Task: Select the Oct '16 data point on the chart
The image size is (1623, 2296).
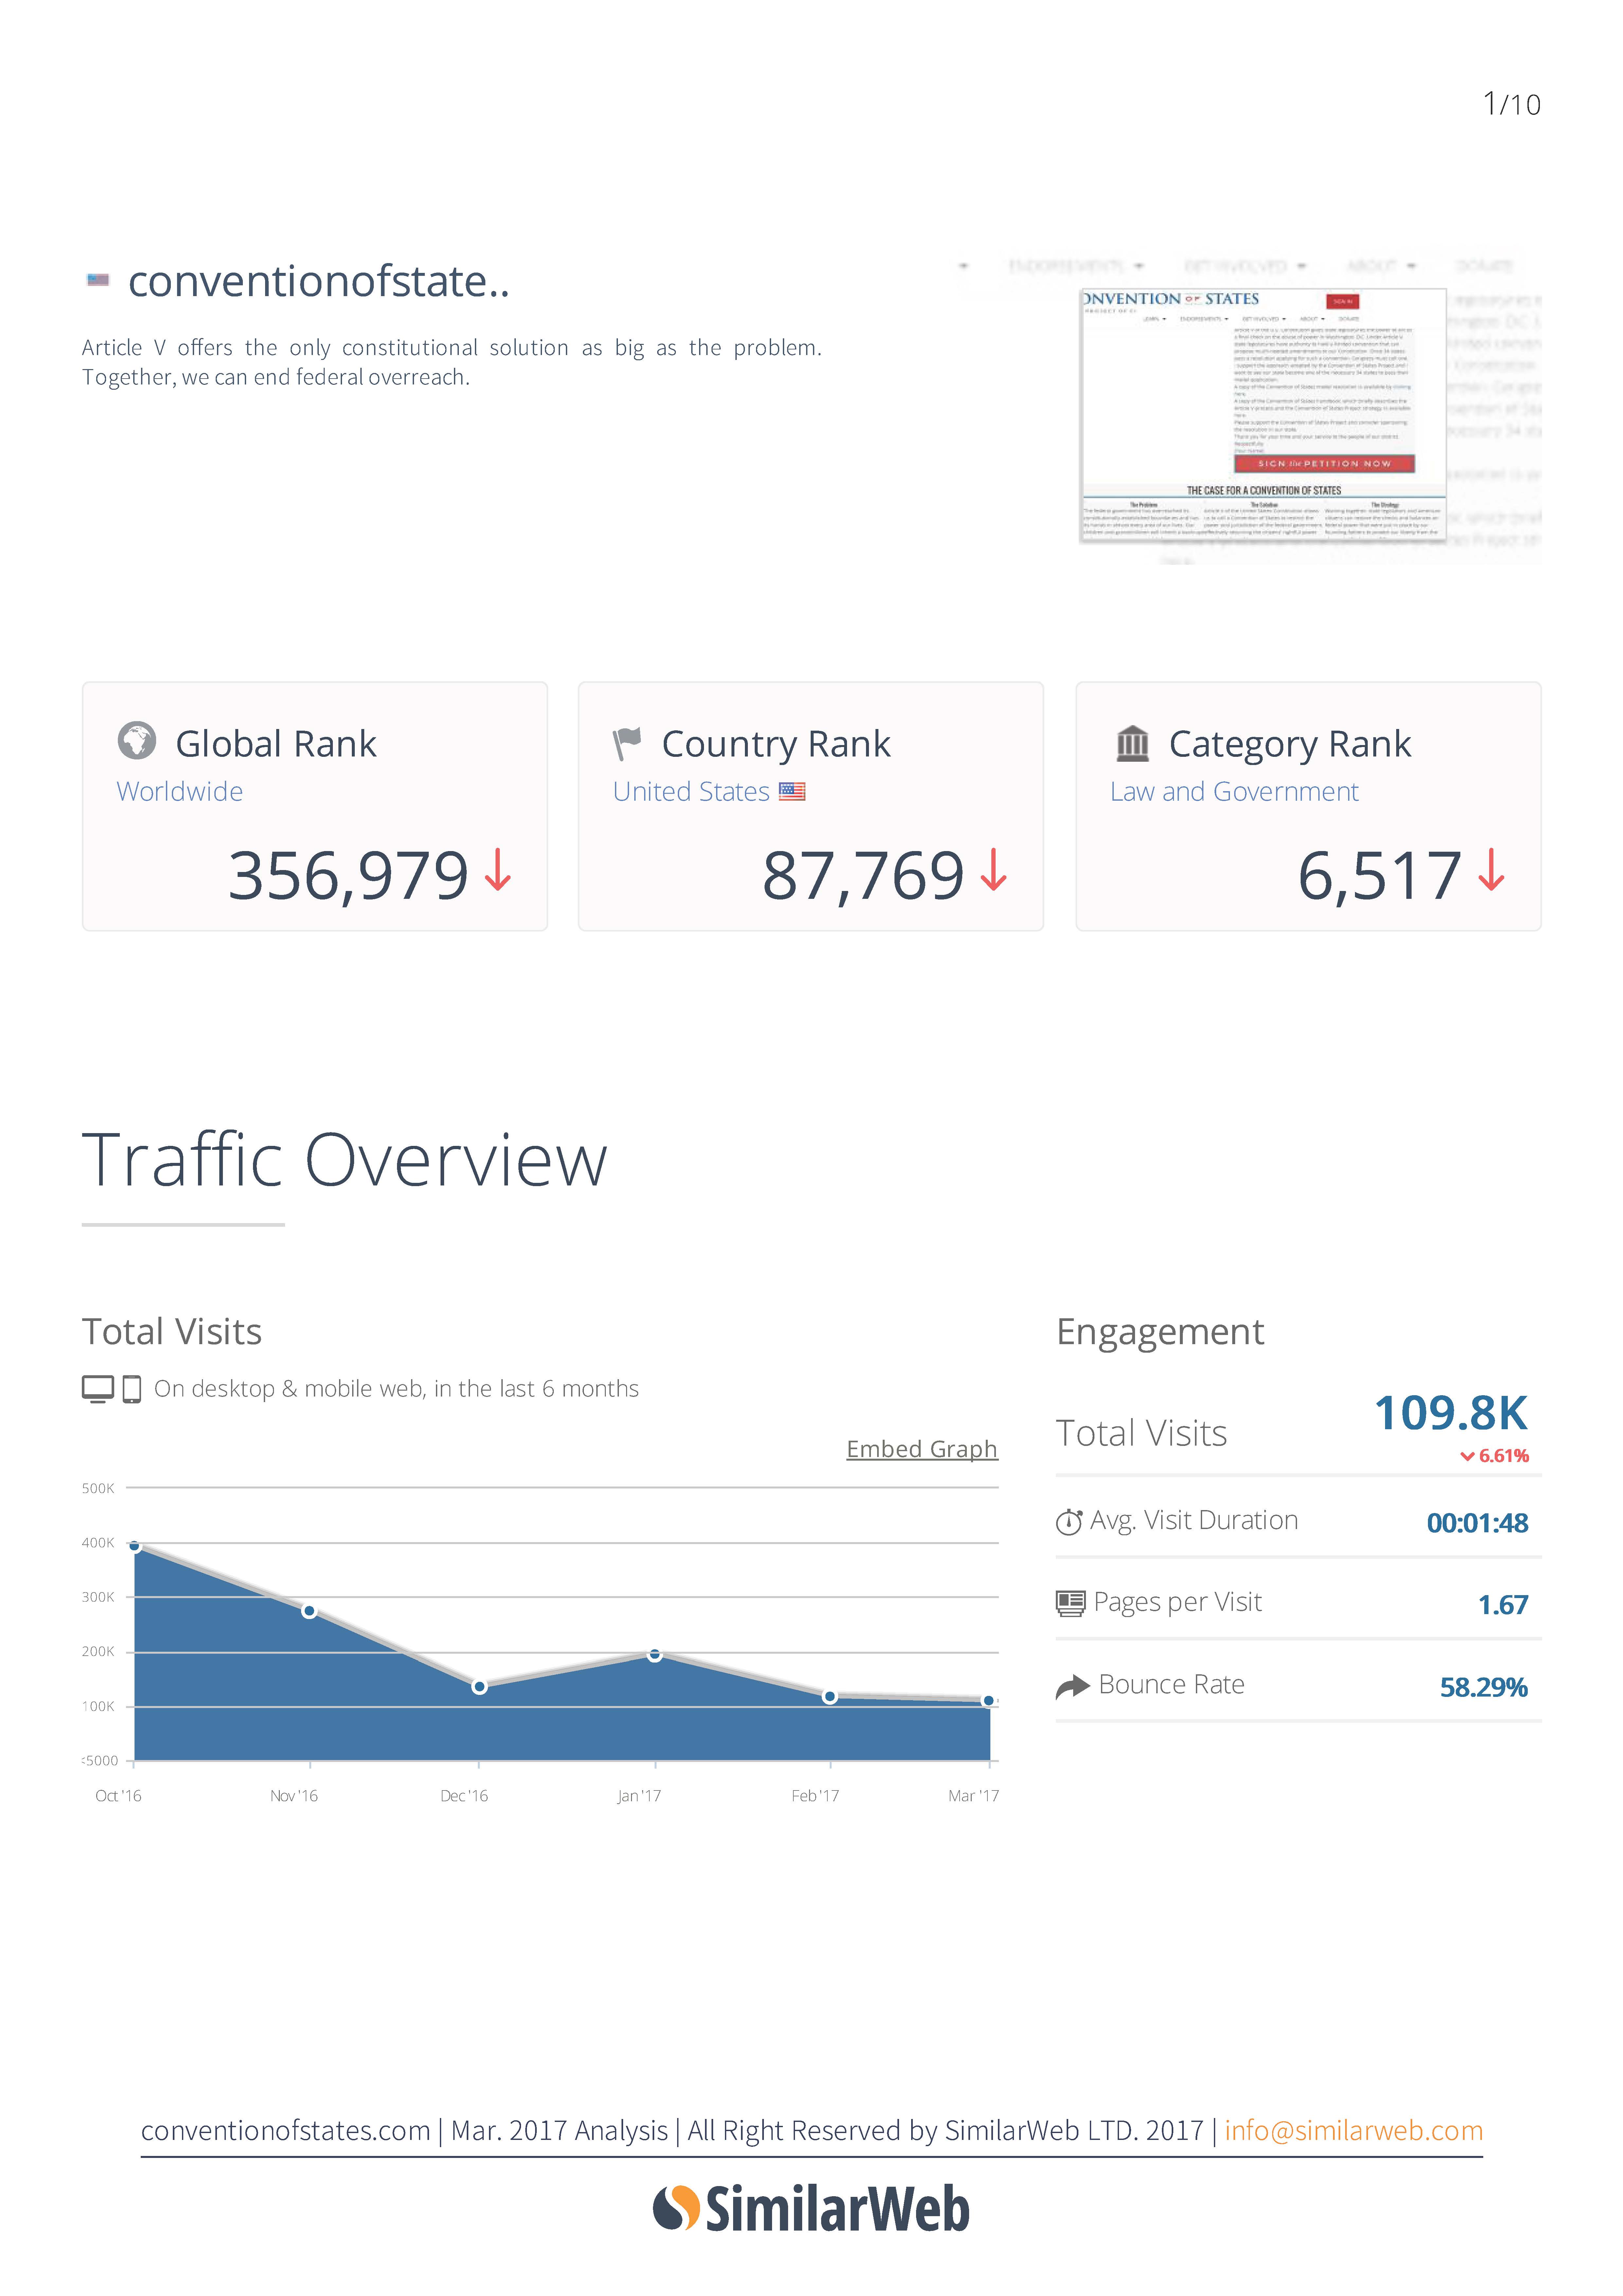Action: pyautogui.click(x=134, y=1546)
